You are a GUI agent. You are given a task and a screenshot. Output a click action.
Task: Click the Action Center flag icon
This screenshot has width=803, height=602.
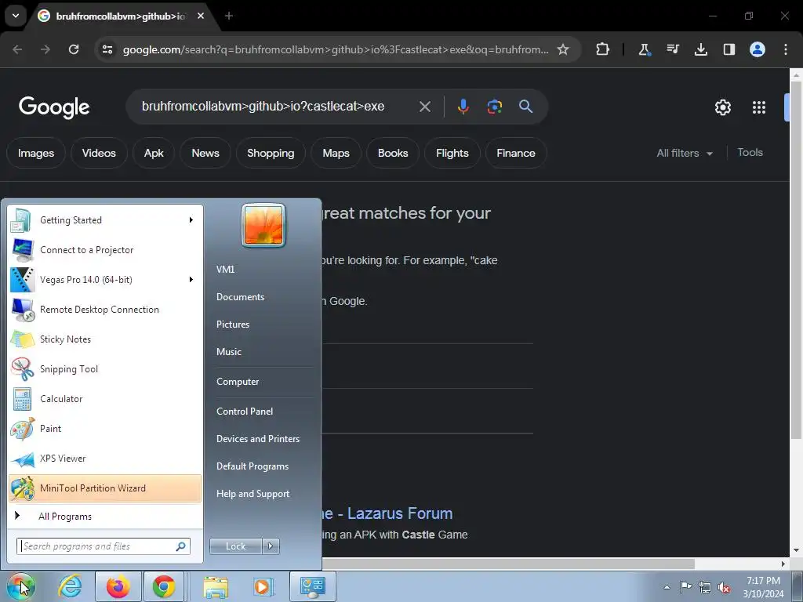click(x=685, y=587)
